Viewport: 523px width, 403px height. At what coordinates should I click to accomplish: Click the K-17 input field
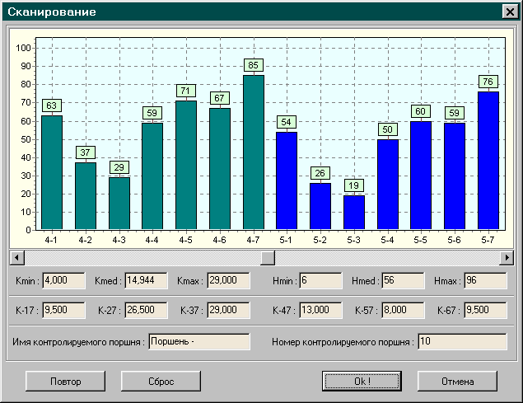64,310
